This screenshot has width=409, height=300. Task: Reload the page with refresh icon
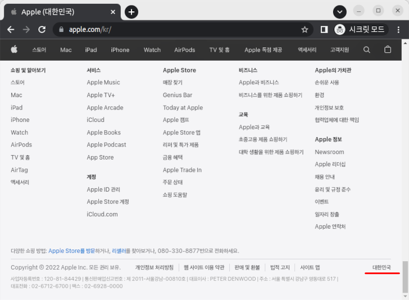(42, 29)
